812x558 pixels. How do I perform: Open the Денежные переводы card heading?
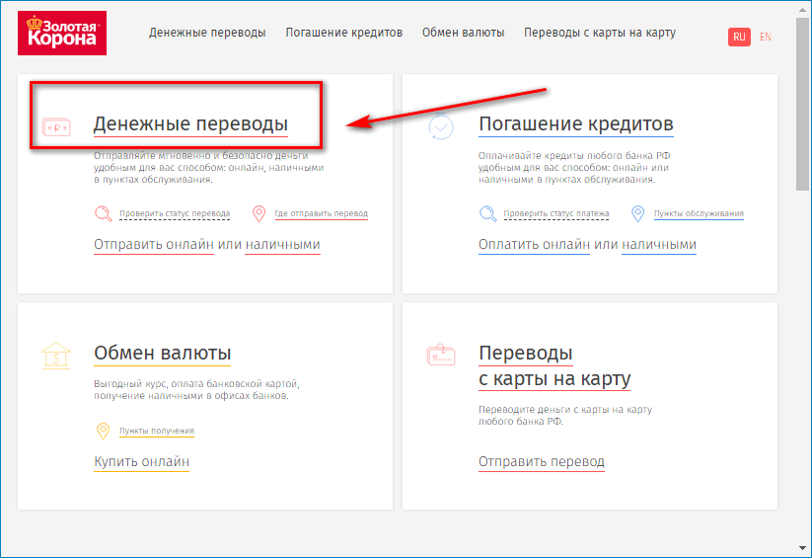coord(190,124)
